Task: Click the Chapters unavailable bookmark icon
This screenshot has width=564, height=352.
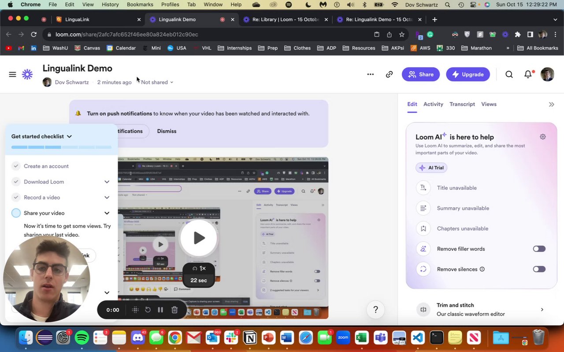Action: click(x=423, y=228)
